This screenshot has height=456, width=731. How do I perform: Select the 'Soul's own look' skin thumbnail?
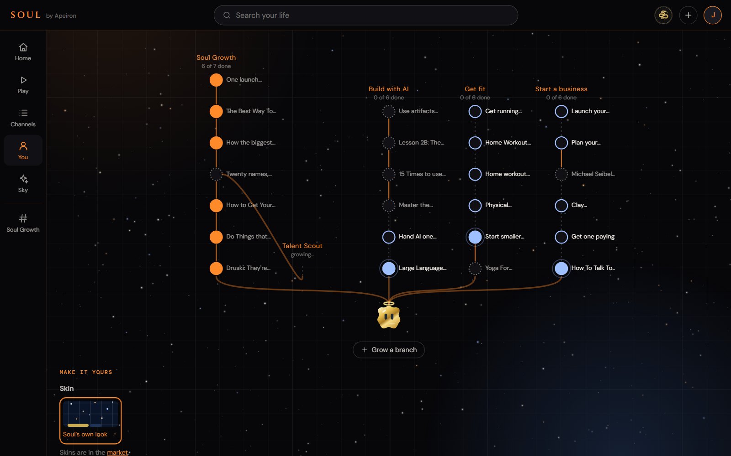coord(90,420)
